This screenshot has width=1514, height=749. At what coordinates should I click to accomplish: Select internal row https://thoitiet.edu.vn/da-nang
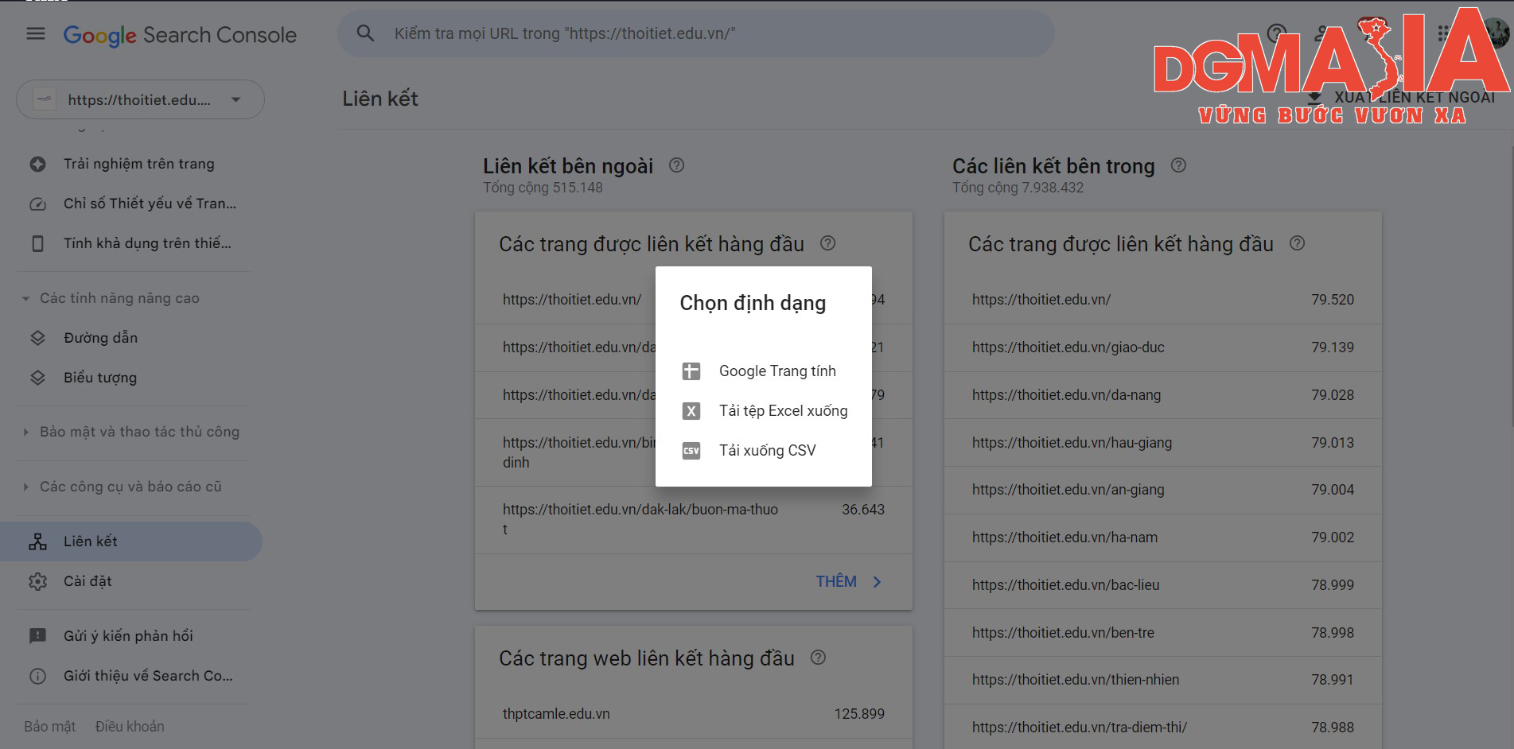point(1163,395)
